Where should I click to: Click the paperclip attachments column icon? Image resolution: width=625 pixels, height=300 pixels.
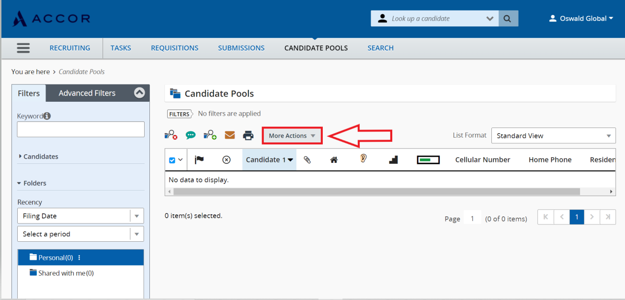307,159
